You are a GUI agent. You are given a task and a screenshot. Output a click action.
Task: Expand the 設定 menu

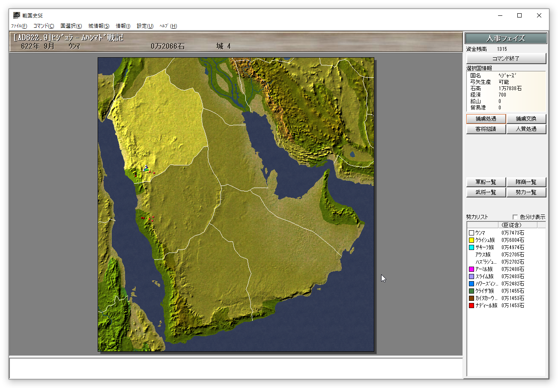pyautogui.click(x=145, y=26)
